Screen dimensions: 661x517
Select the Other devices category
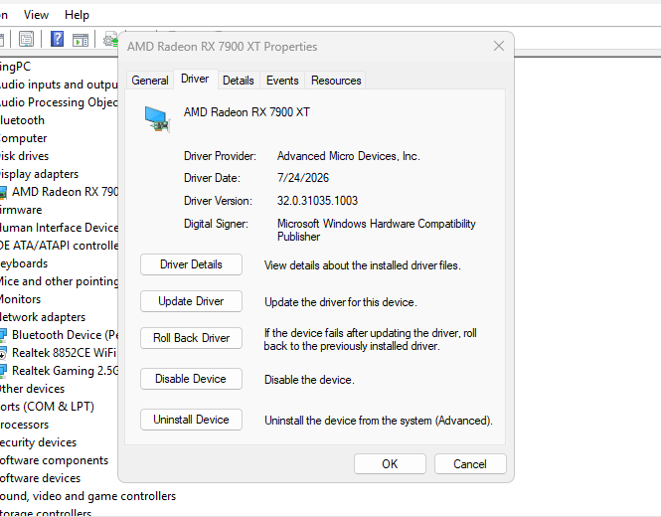pyautogui.click(x=32, y=389)
